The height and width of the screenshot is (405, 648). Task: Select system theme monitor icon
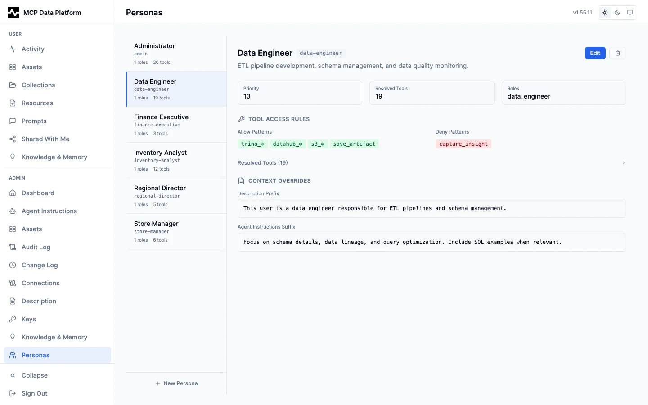click(630, 13)
